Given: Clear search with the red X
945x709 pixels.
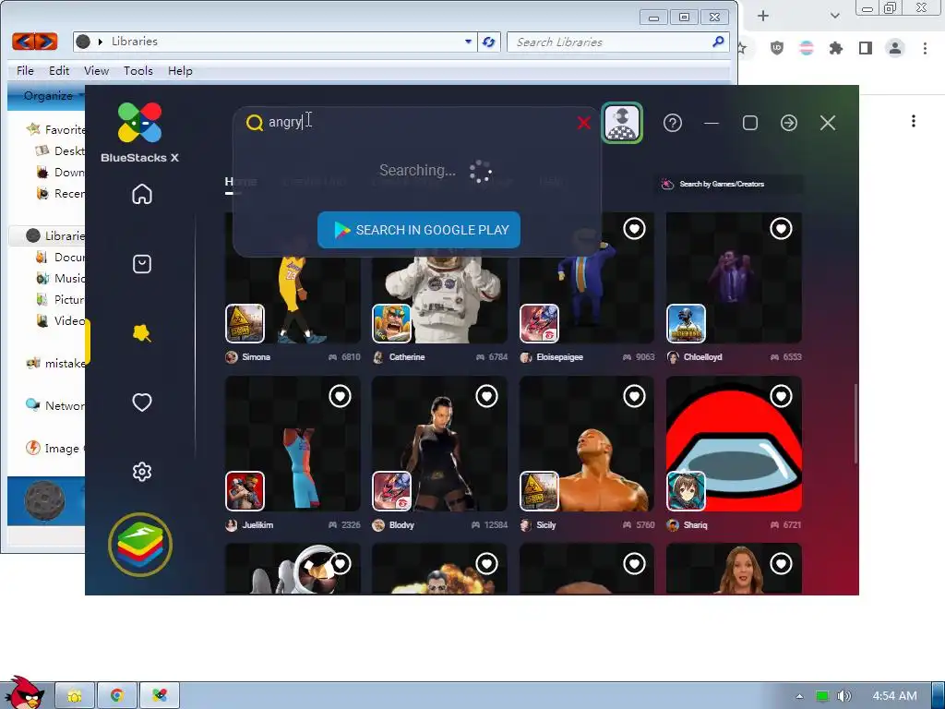Looking at the screenshot, I should tap(583, 123).
